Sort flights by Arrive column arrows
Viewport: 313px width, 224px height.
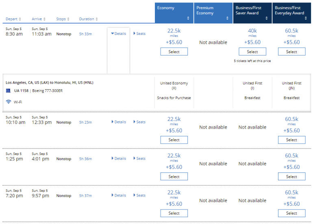(44, 19)
